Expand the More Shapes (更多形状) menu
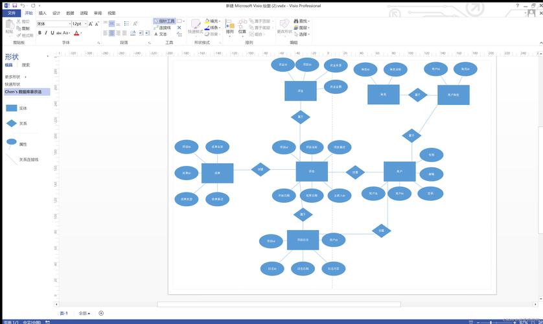This screenshot has height=324, width=543. (x=16, y=76)
